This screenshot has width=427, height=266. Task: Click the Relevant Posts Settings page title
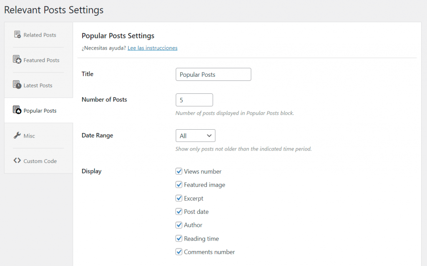[x=54, y=10]
